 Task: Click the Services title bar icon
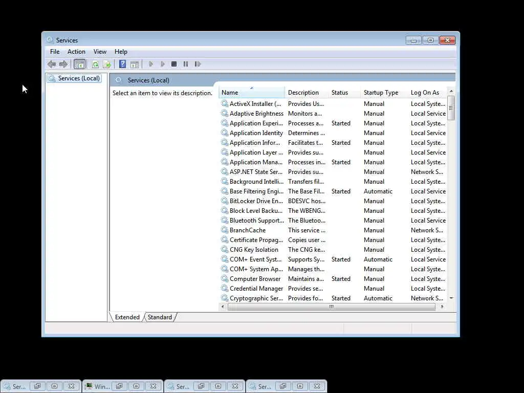click(50, 40)
